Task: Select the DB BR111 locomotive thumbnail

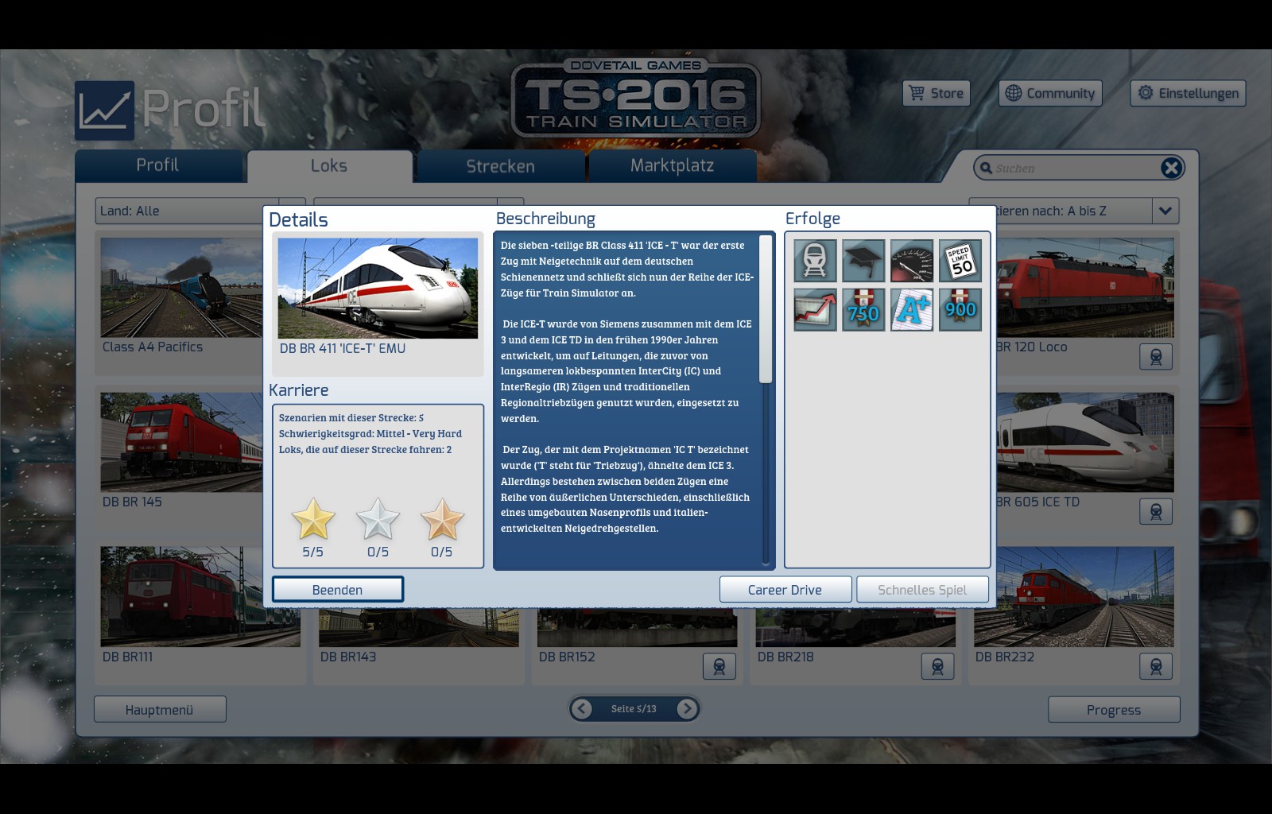Action: tap(200, 596)
